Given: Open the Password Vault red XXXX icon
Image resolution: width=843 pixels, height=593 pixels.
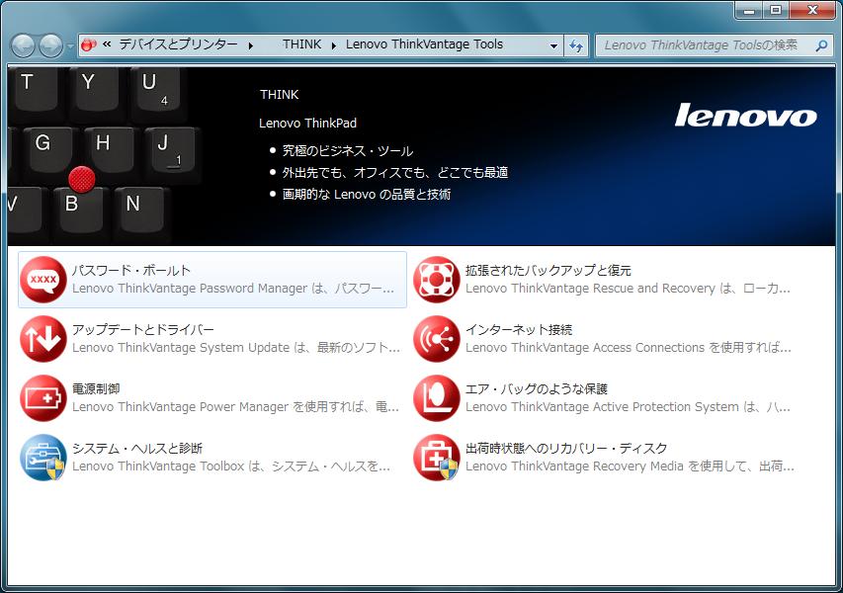Looking at the screenshot, I should click(x=43, y=280).
